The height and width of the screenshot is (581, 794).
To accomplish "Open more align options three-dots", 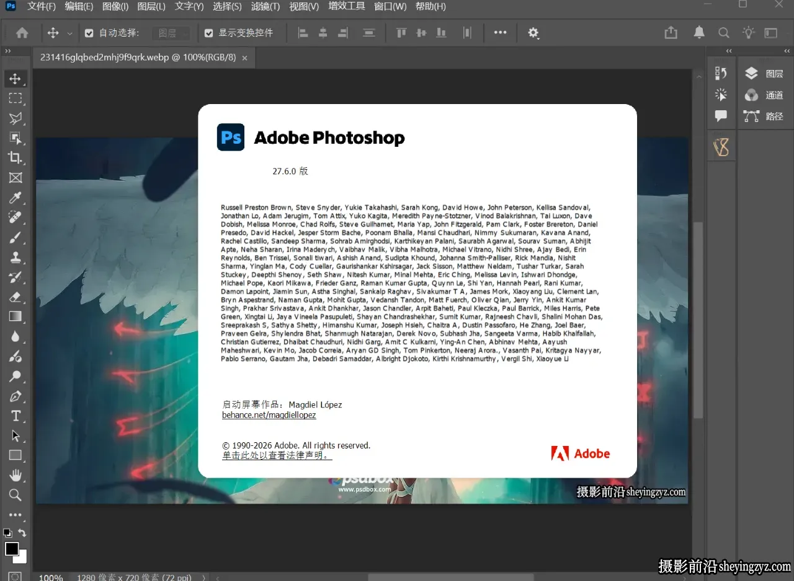I will 501,33.
